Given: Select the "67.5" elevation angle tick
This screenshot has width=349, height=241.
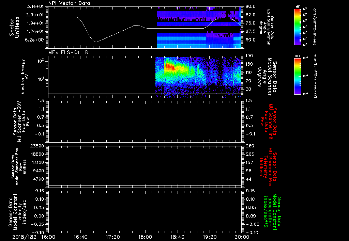Looking at the screenshot, I should click(251, 32).
